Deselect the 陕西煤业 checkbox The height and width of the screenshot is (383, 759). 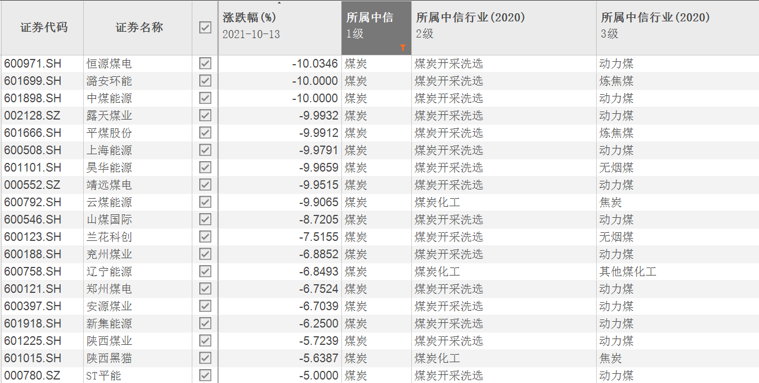coord(205,341)
